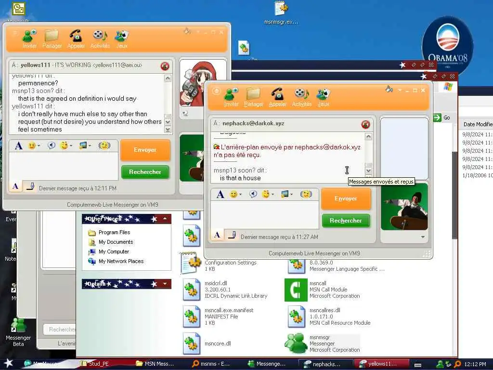Open Activités in yellows111 chat window
This screenshot has height=370, width=493.
point(100,39)
